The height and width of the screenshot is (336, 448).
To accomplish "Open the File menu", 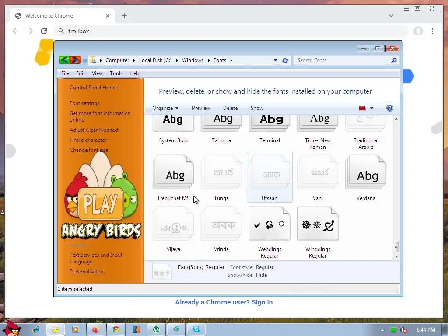I will [x=65, y=73].
